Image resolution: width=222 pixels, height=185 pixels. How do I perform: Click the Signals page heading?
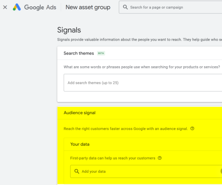pos(69,30)
